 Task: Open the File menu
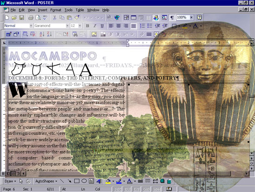13,10
